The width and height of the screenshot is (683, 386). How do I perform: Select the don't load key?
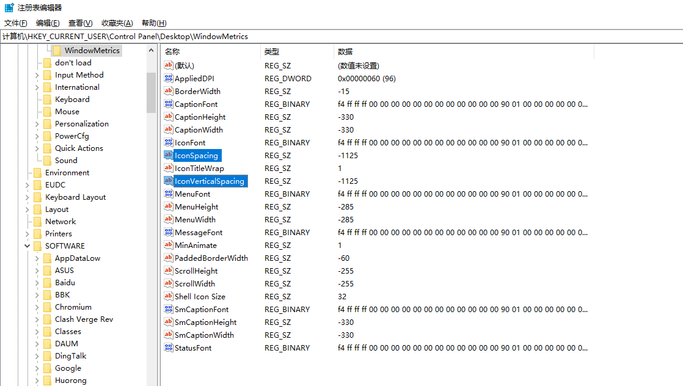73,63
